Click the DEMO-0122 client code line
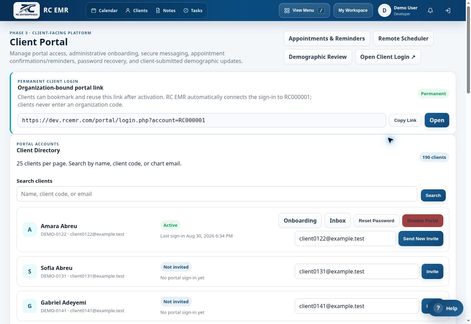The image size is (471, 324). [83, 234]
